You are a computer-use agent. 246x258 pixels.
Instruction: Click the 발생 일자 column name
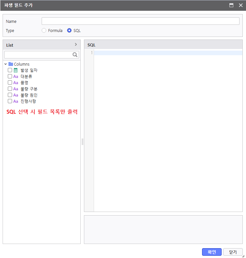(29, 70)
